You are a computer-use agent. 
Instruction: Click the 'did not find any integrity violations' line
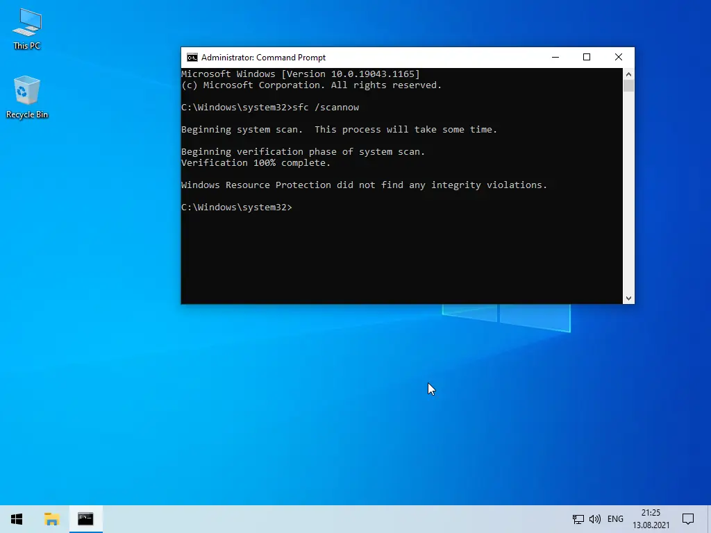(x=364, y=185)
